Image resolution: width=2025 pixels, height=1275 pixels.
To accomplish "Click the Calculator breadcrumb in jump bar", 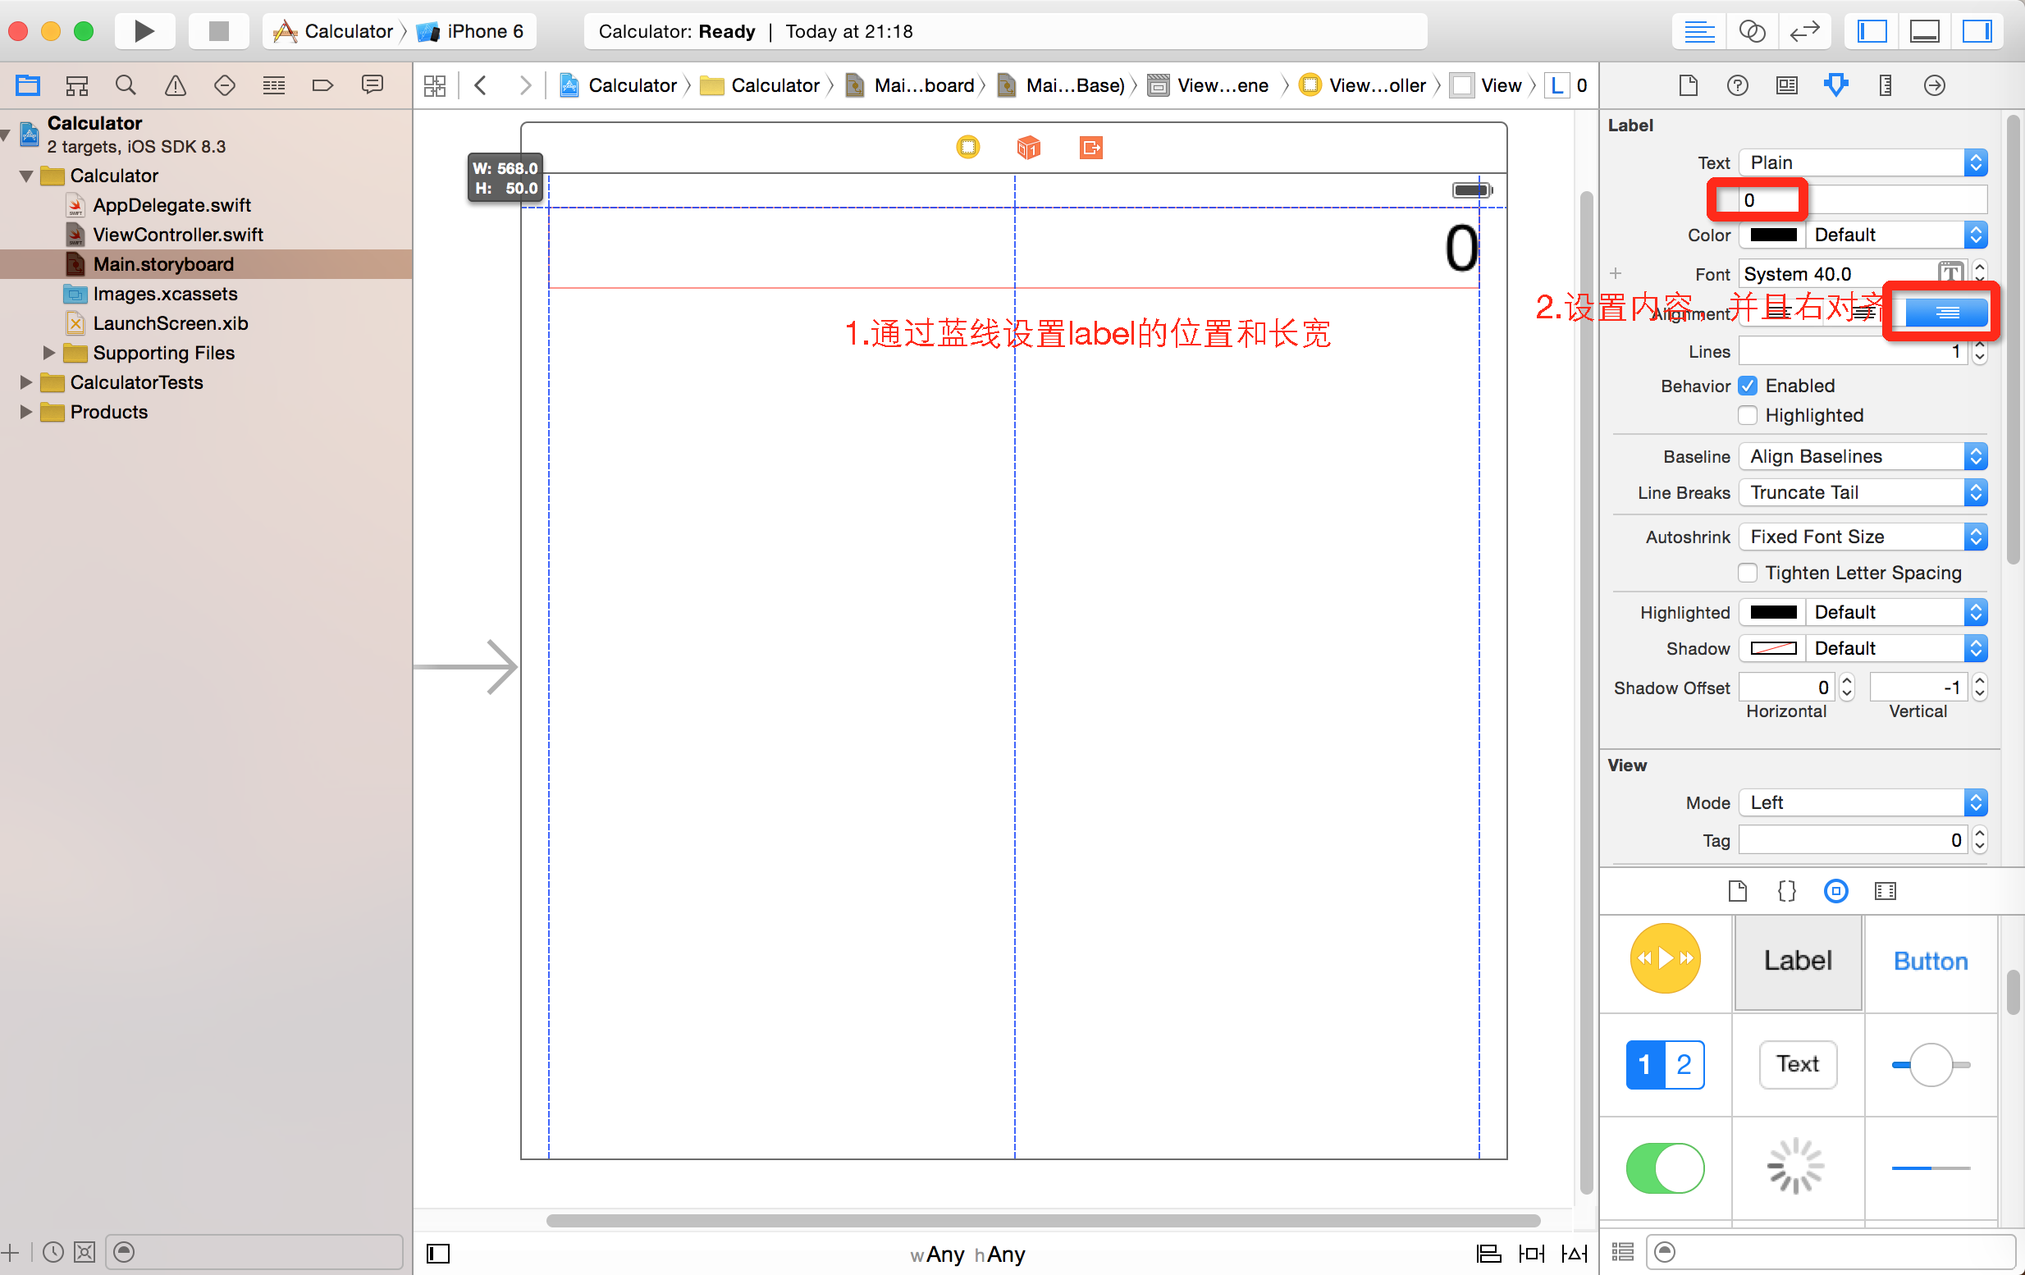I will (x=632, y=85).
